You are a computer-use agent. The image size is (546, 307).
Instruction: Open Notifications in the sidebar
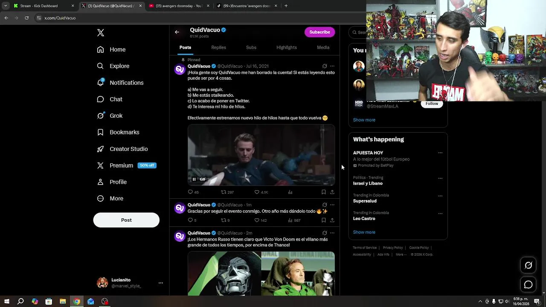[x=120, y=83]
